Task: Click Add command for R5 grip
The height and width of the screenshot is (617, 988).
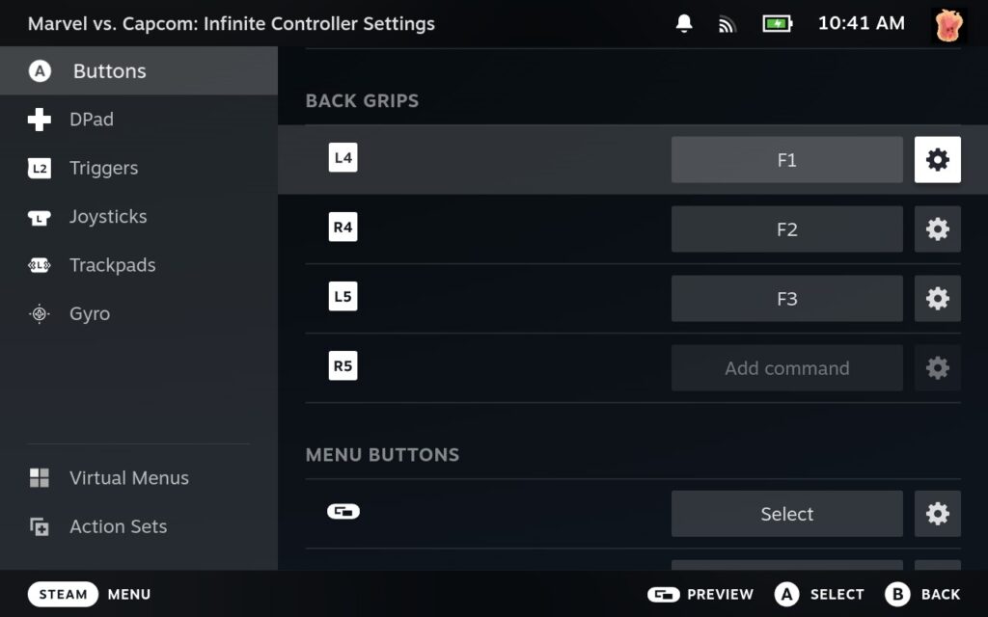Action: coord(786,368)
